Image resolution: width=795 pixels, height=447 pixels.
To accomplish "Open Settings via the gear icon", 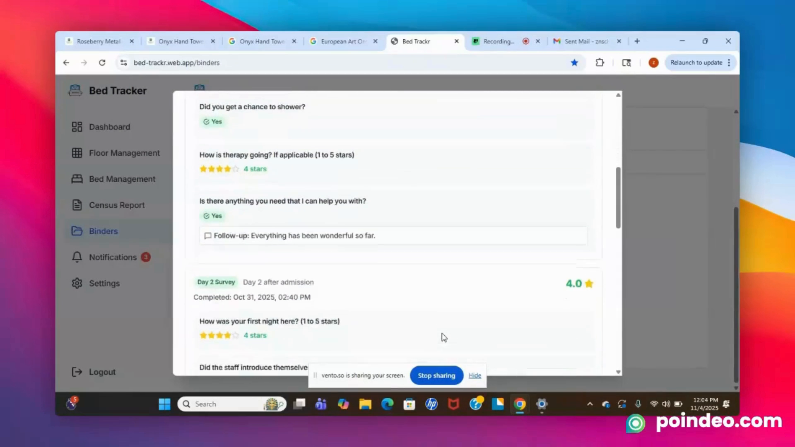I will click(x=77, y=283).
